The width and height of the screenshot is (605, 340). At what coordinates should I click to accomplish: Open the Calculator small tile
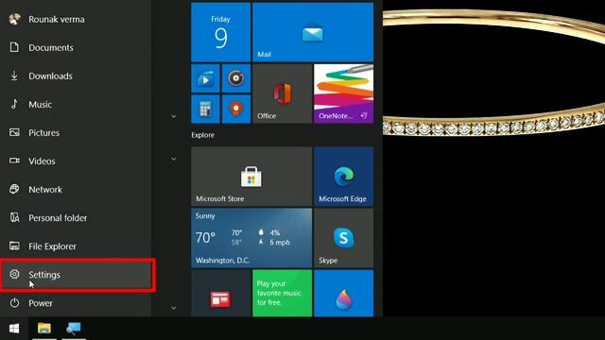(x=205, y=110)
